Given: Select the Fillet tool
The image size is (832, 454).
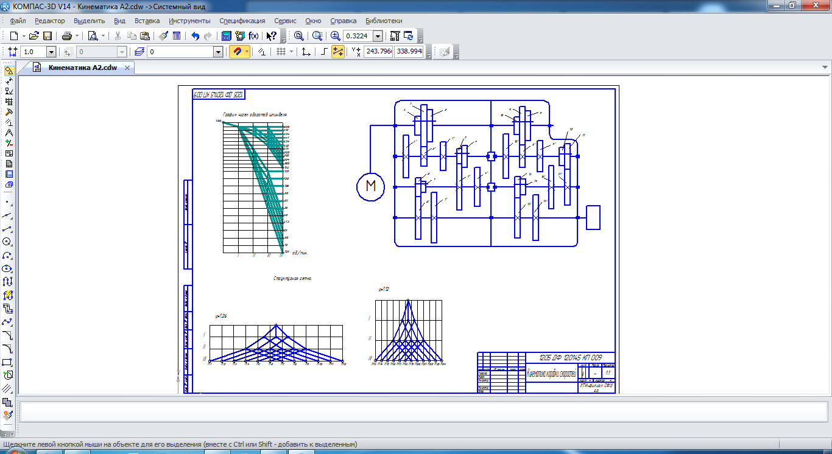Looking at the screenshot, I should point(7,349).
